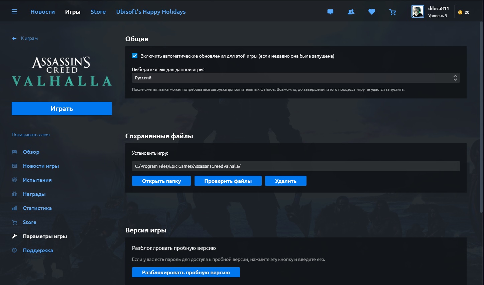Click the vertical scrollbar on the right edge
Image resolution: width=484 pixels, height=285 pixels.
pyautogui.click(x=481, y=117)
